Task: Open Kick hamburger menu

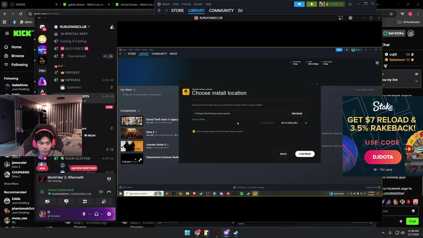Action: coord(7,33)
